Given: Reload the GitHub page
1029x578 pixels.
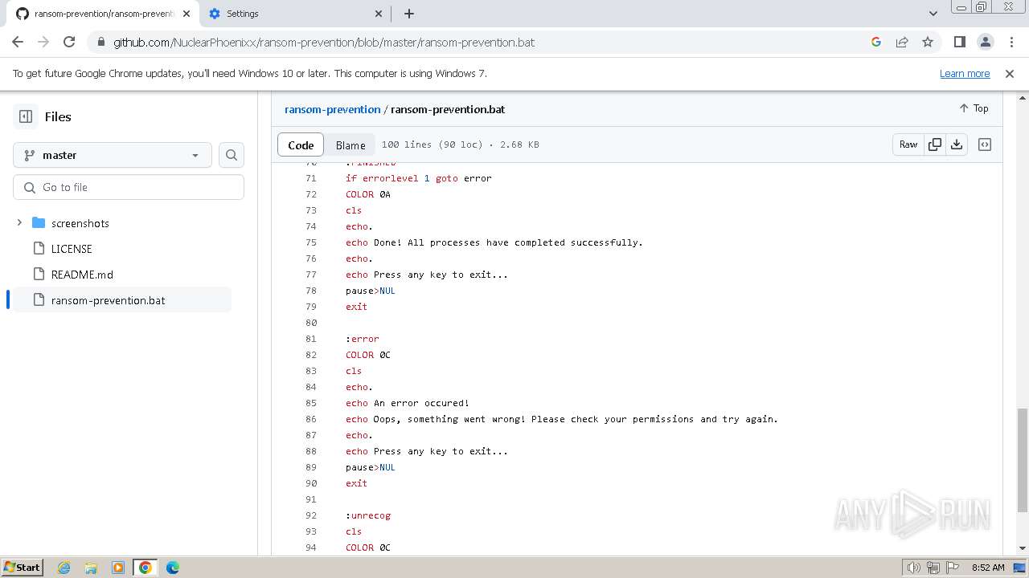Looking at the screenshot, I should click(69, 42).
